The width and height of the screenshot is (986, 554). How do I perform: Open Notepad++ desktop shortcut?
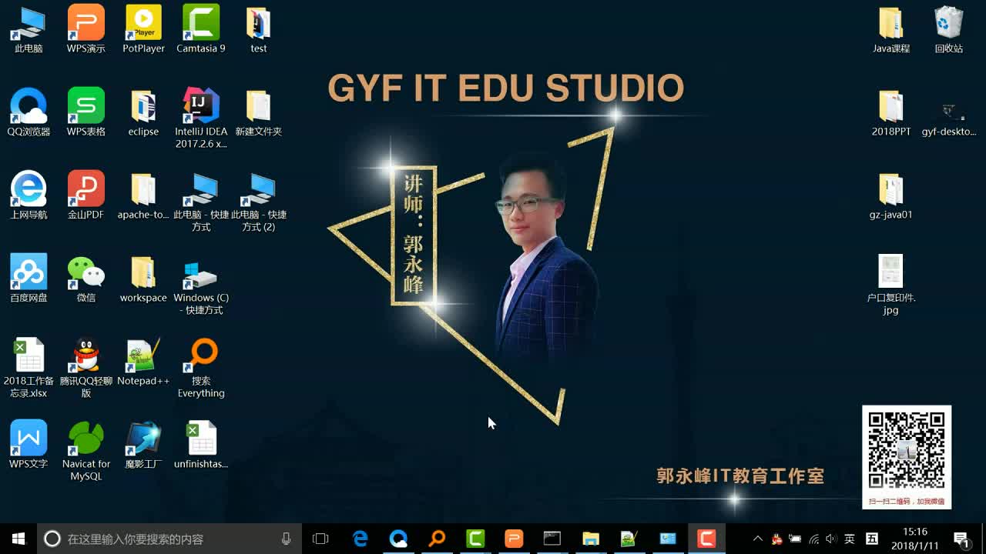[x=144, y=362]
